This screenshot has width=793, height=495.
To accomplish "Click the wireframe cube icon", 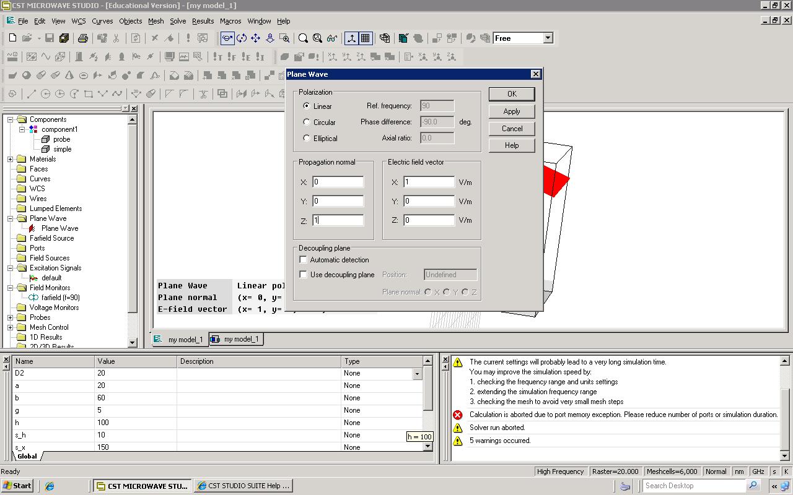I will point(385,38).
